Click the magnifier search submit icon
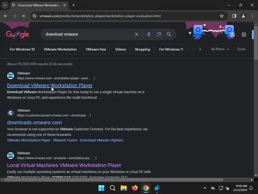This screenshot has height=194, width=258. [x=169, y=34]
